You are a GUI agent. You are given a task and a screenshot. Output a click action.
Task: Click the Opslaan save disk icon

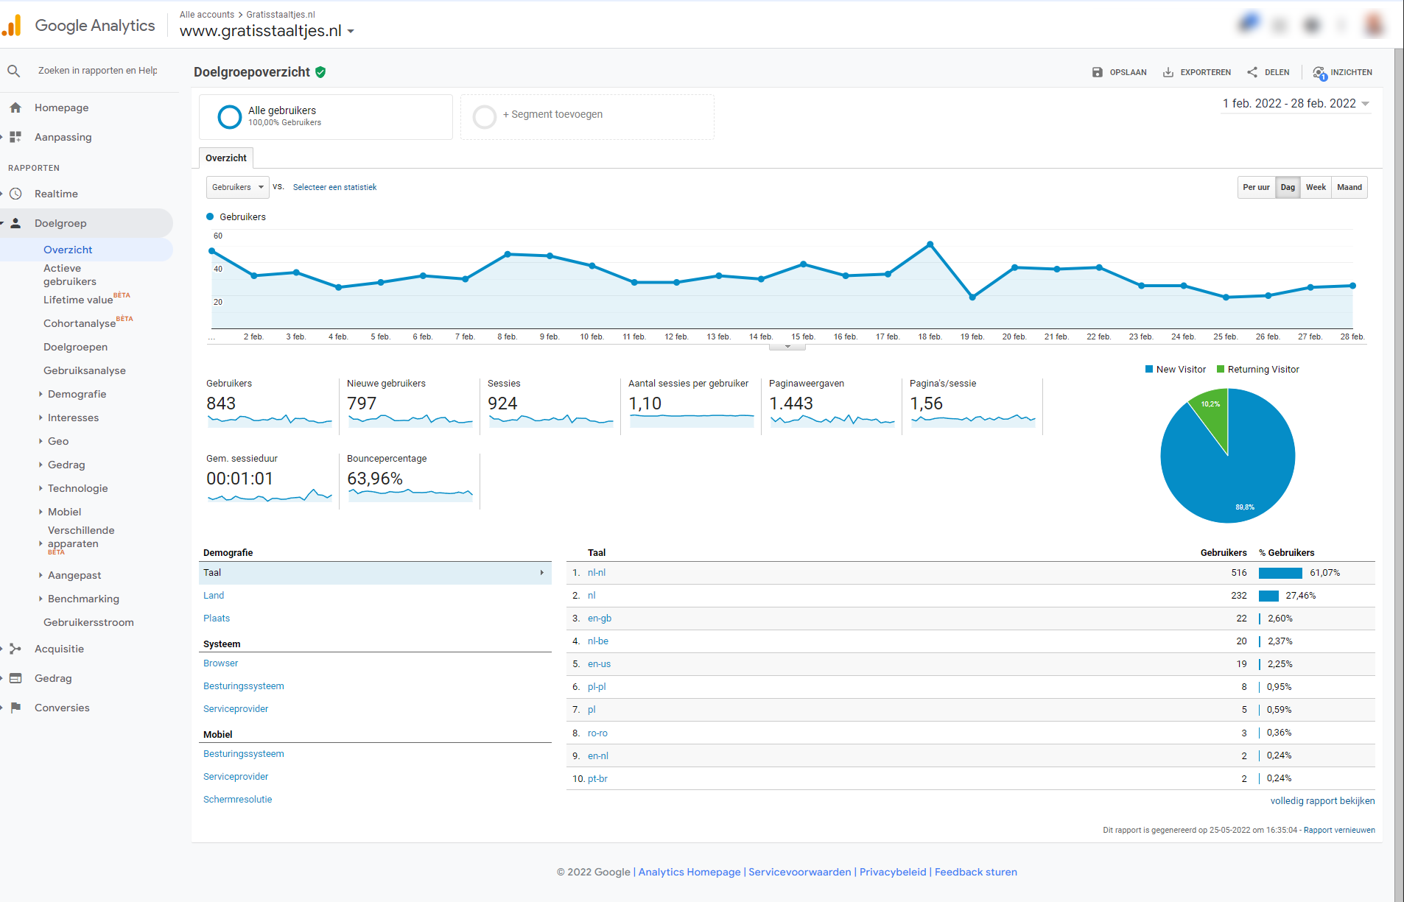pos(1098,72)
